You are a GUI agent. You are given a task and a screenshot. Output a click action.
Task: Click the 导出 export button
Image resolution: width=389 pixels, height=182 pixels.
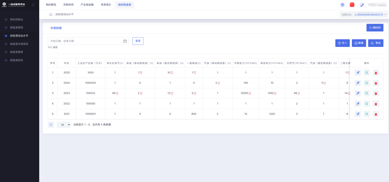(376, 43)
